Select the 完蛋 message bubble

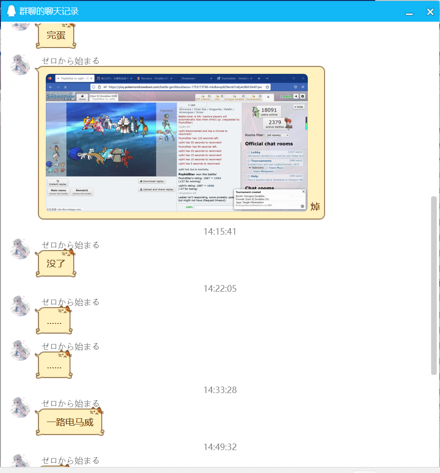pos(56,36)
